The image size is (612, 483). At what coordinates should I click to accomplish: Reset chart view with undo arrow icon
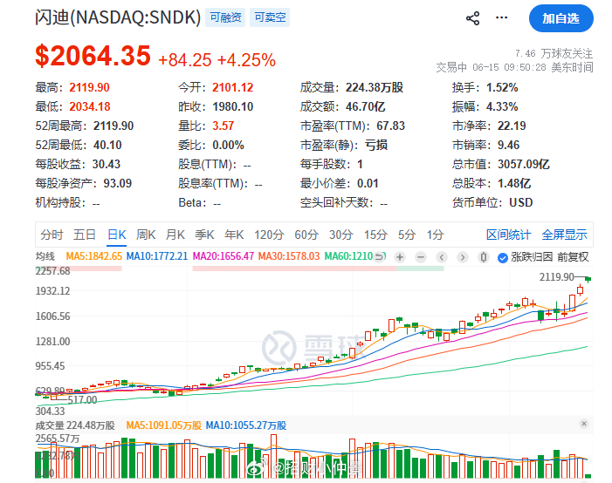379,257
